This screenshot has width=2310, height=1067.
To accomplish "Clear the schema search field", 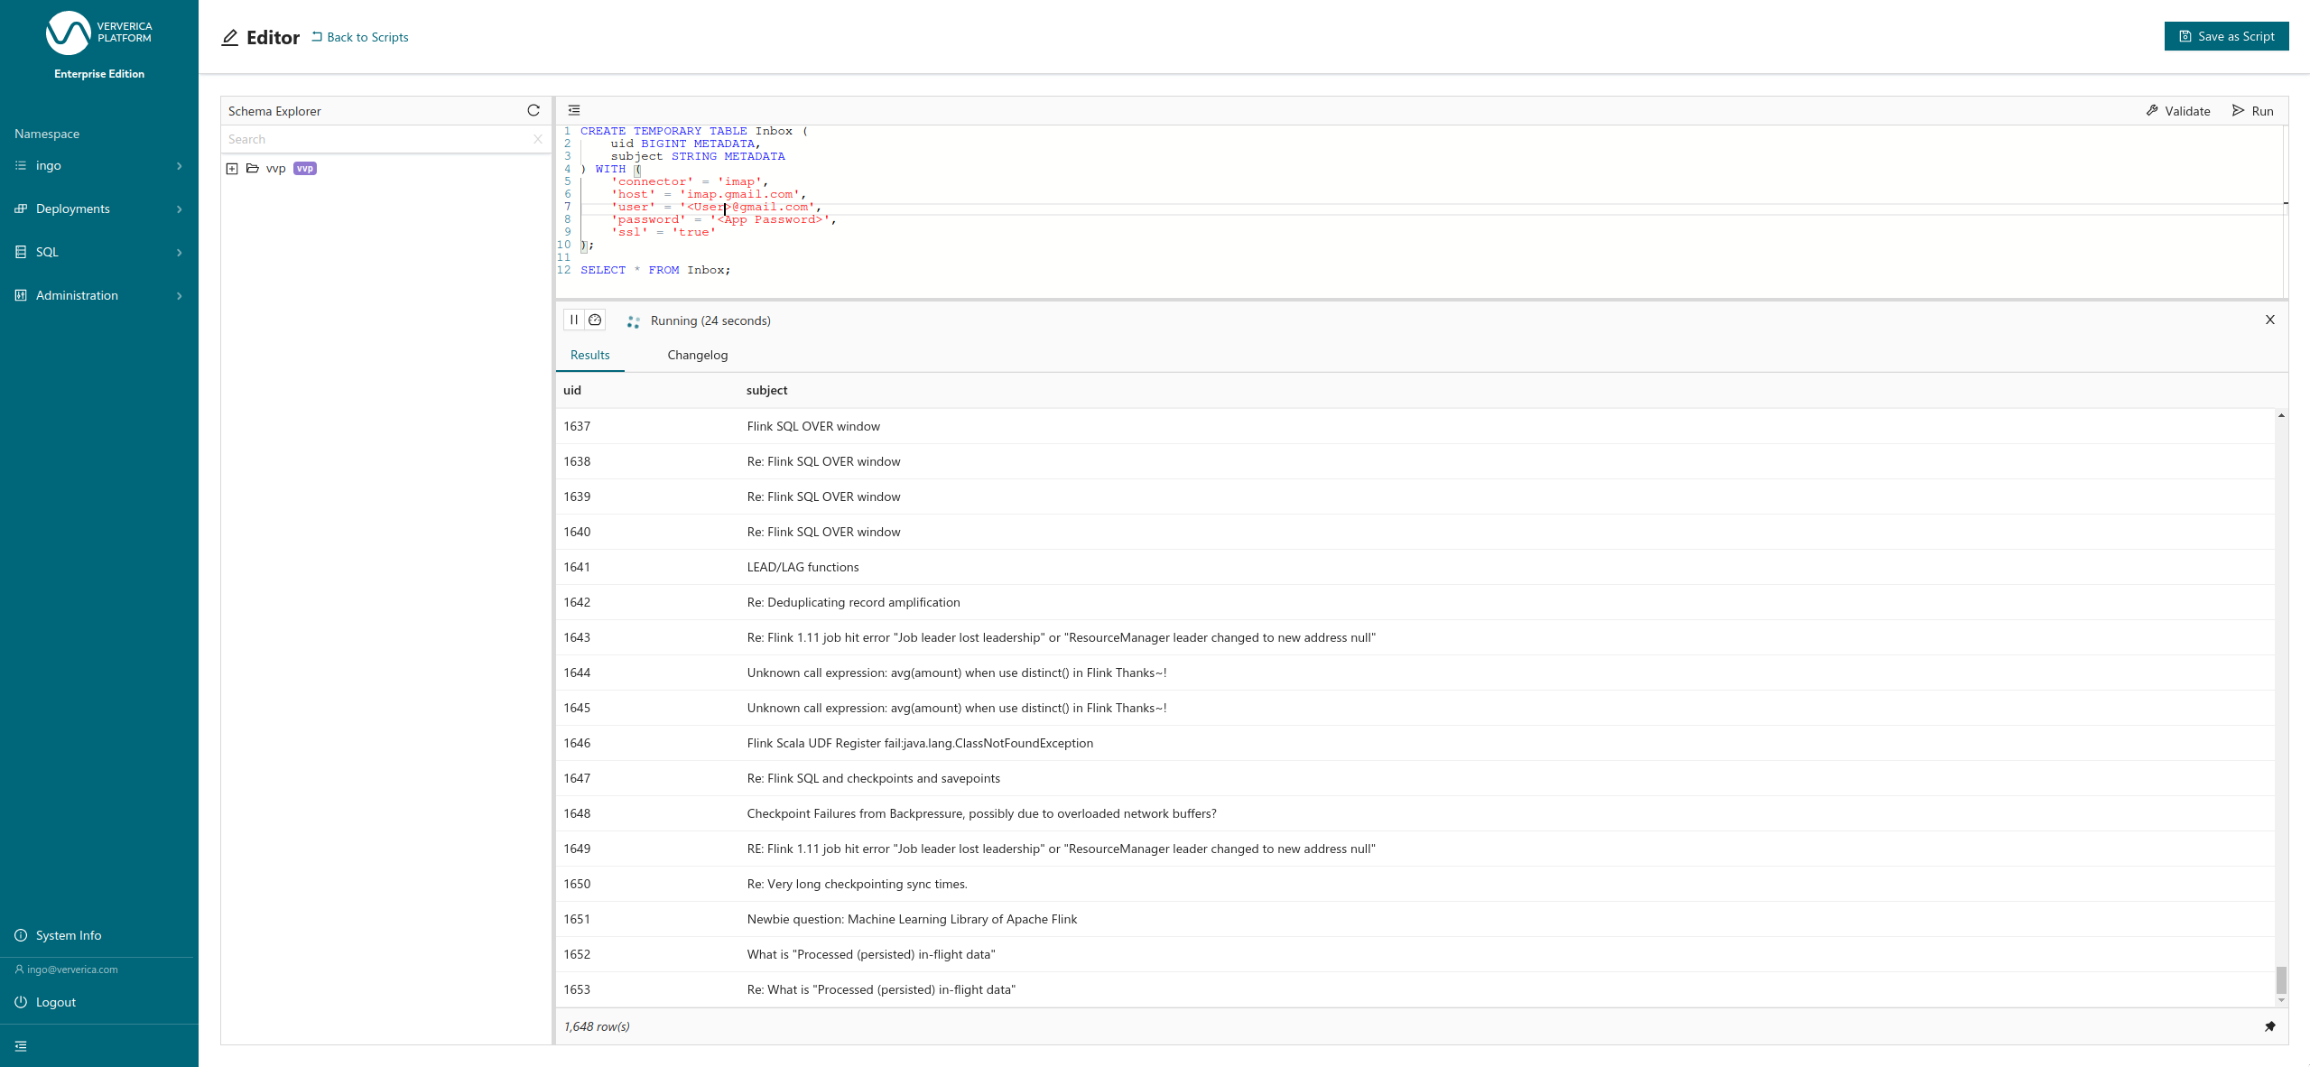I will pos(538,139).
